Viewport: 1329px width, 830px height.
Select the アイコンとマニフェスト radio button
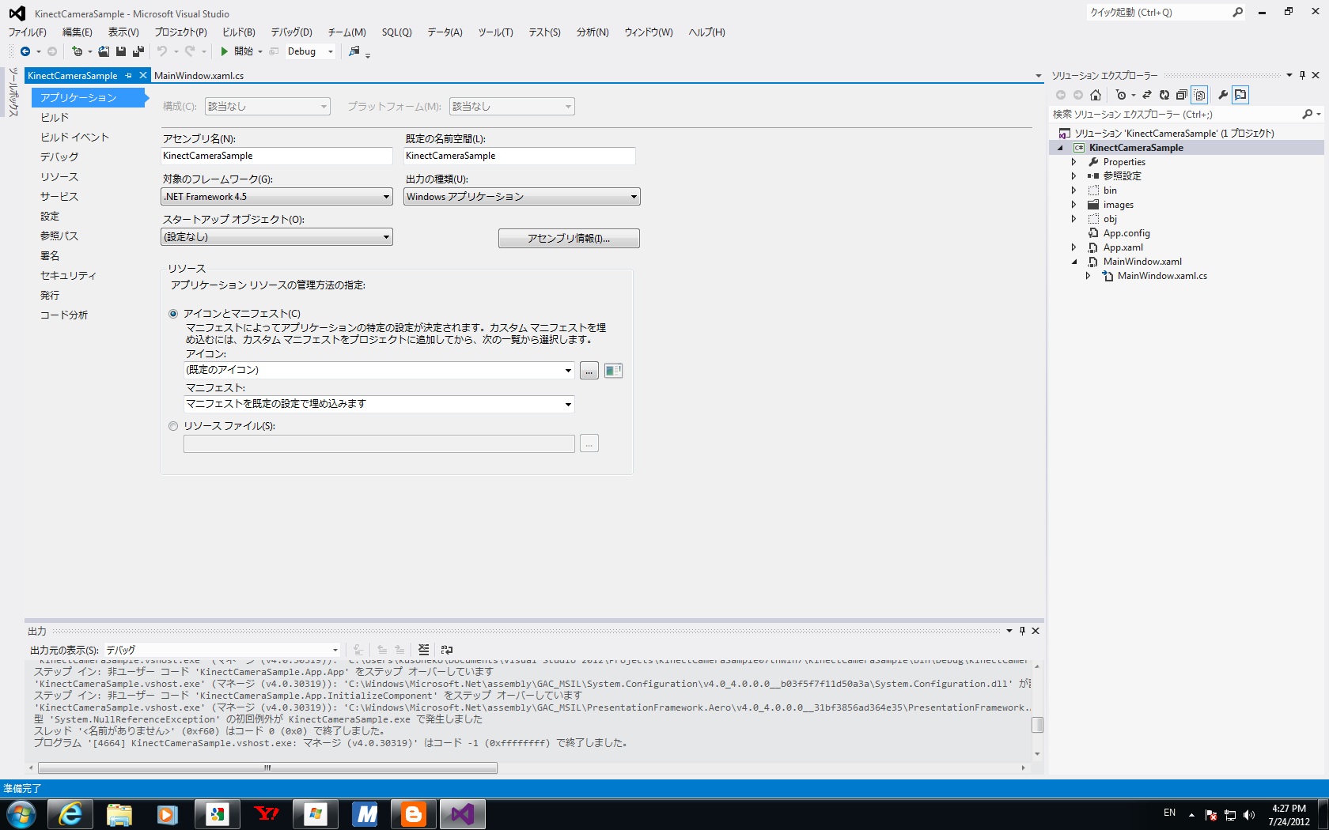173,314
